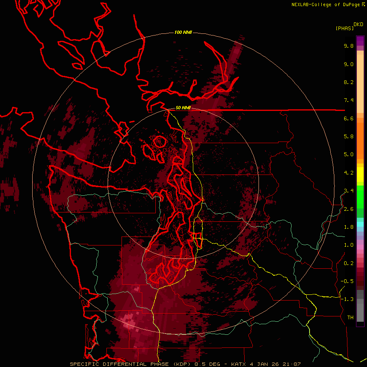Screen dimensions: 367x367
Task: Click the TH threshold label on the legend
Action: click(350, 318)
